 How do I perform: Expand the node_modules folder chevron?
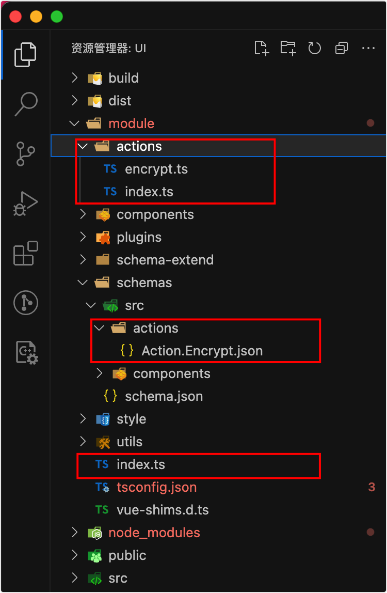[75, 533]
